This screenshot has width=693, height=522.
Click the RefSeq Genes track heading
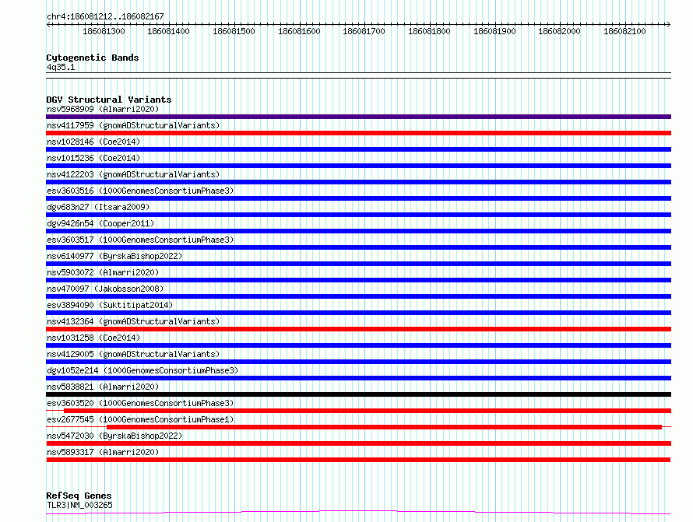tap(79, 496)
